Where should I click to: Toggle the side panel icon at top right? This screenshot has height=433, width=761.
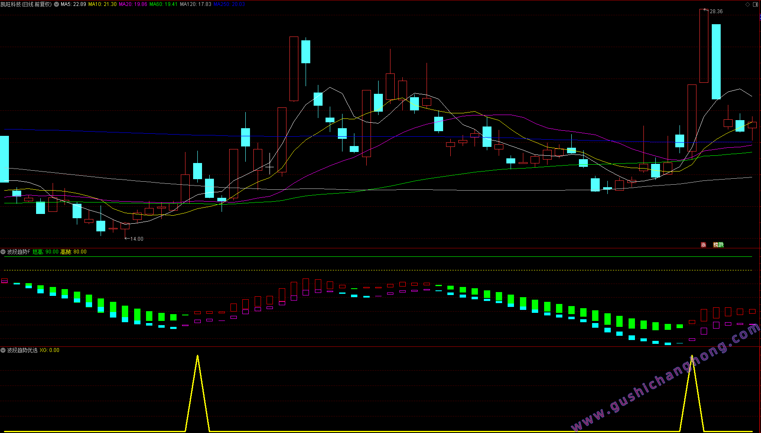[x=755, y=4]
